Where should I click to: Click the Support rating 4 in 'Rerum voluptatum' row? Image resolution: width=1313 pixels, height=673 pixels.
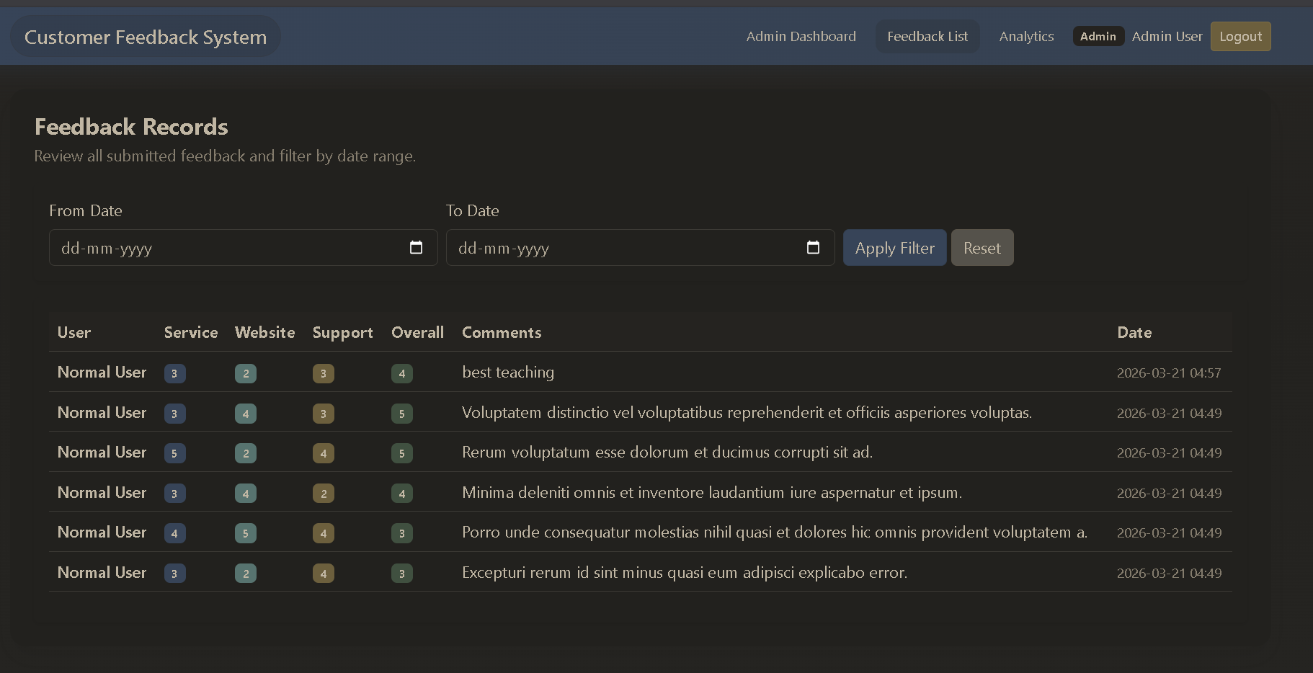[324, 453]
